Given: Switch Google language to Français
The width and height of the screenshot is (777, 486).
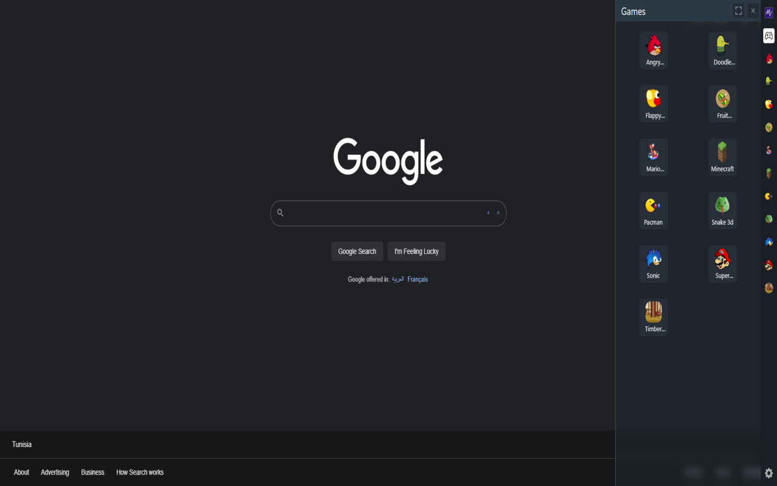Looking at the screenshot, I should (418, 279).
